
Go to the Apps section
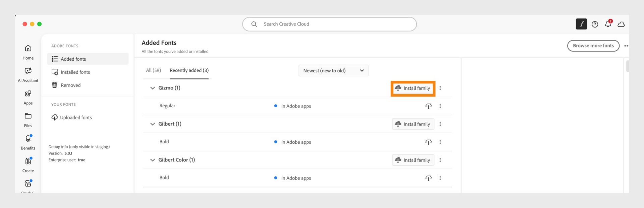coord(28,97)
